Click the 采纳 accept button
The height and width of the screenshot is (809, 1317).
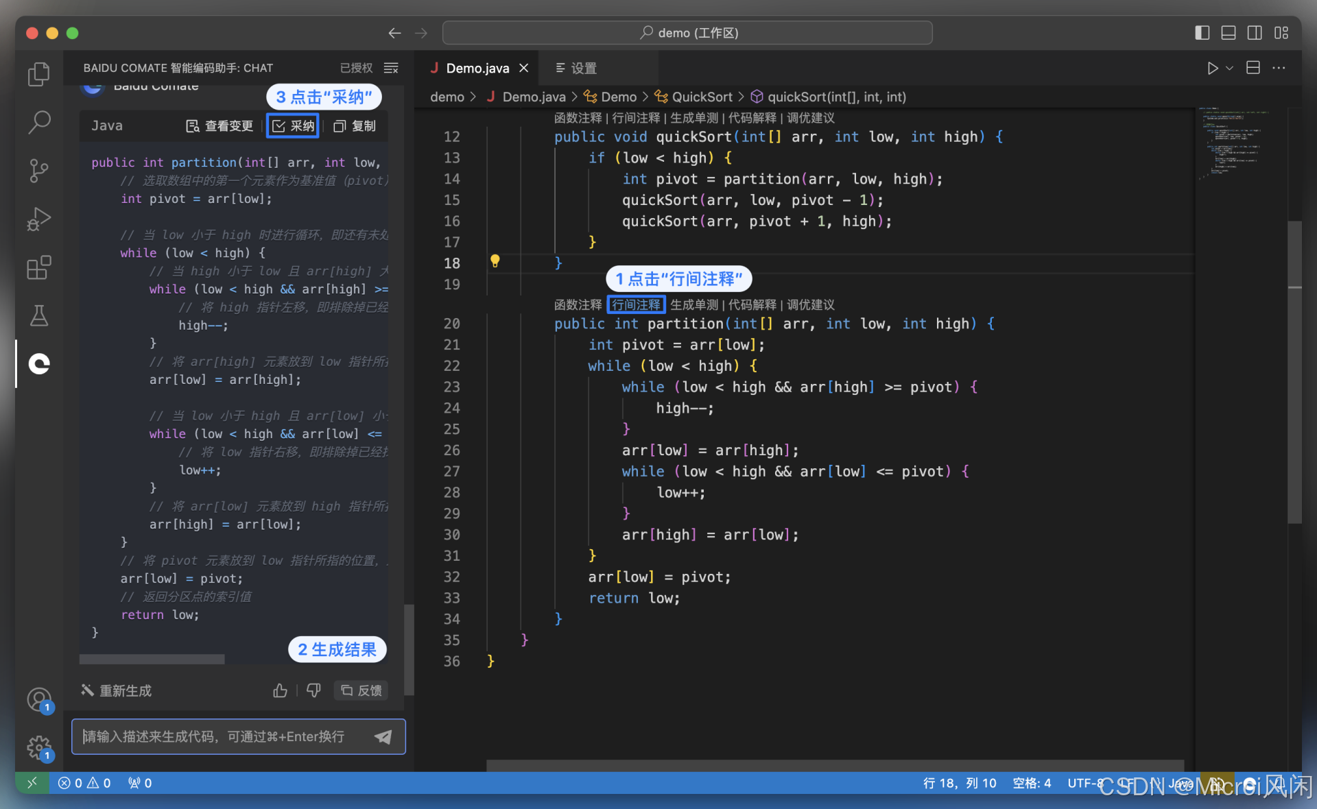[293, 126]
